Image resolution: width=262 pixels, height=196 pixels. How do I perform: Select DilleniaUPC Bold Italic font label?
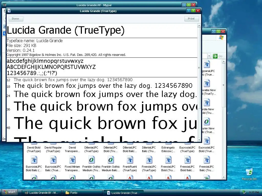[130, 149]
